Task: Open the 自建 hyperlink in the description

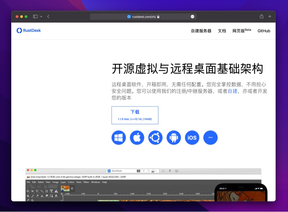Action: [232, 91]
